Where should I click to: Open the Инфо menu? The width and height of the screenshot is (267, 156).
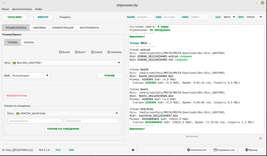39,9
